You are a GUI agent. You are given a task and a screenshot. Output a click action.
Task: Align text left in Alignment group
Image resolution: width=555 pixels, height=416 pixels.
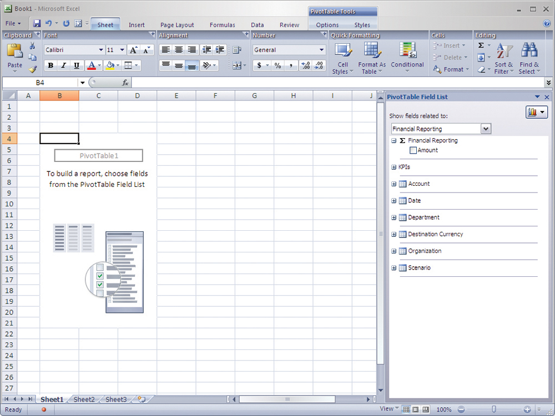165,50
